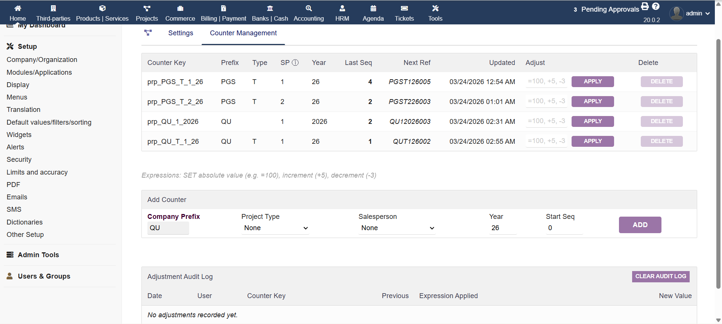Viewport: 722px width, 324px height.
Task: Click APPLY for prp_PGS_T_1_26 counter
Action: [x=592, y=81]
